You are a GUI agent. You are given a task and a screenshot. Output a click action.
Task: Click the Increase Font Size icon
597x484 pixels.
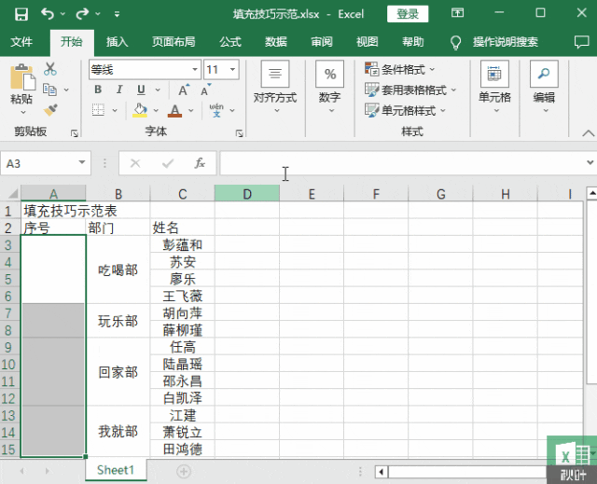click(x=184, y=90)
